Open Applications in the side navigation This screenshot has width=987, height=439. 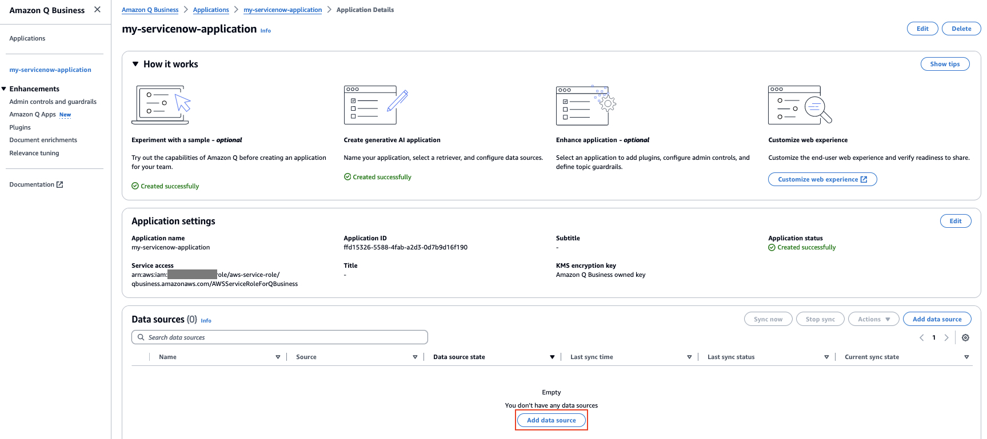click(x=27, y=38)
